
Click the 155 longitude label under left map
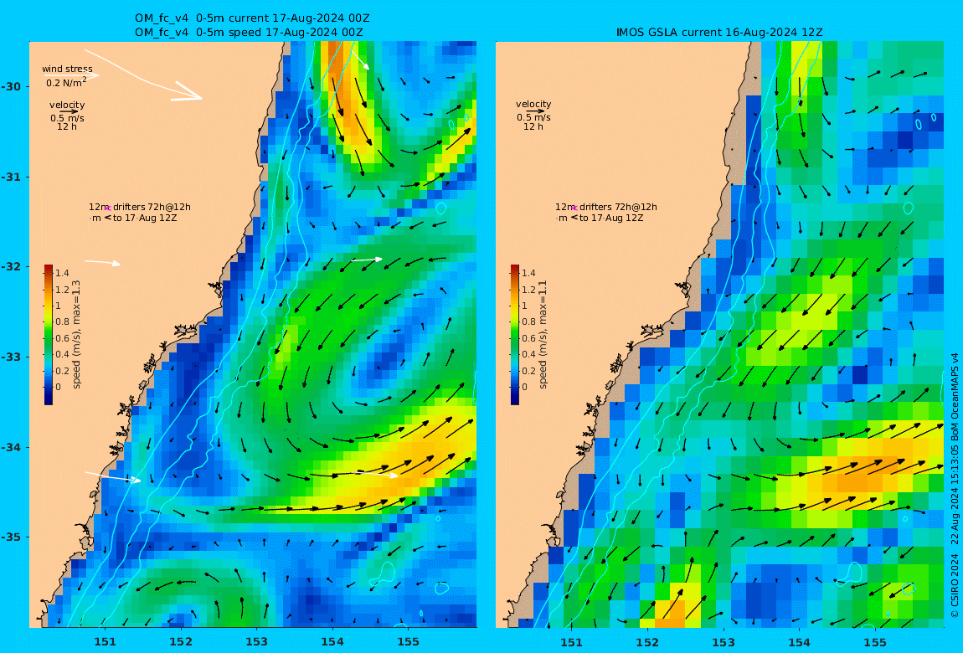(409, 642)
